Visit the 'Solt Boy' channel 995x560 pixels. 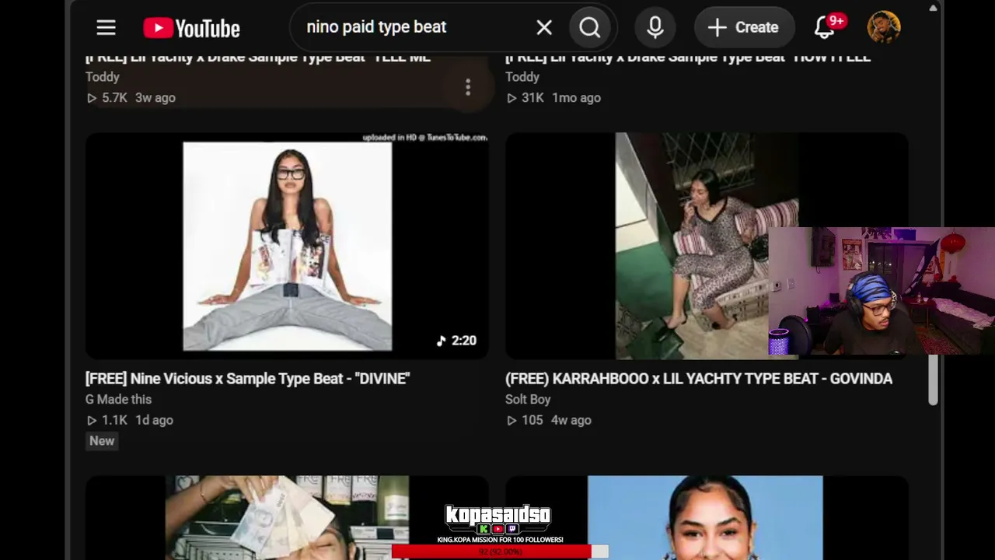tap(528, 399)
